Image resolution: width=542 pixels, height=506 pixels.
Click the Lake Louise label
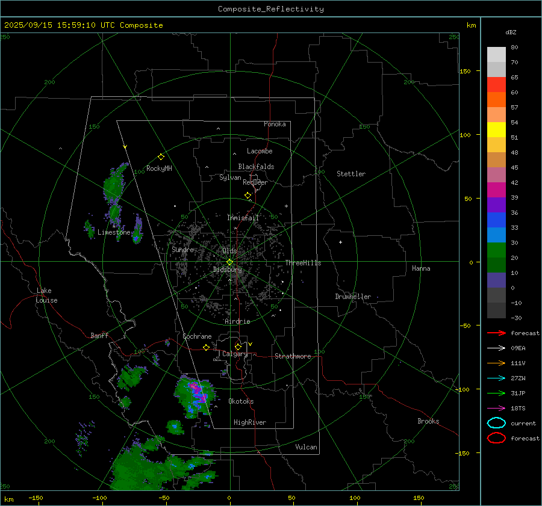pos(46,295)
